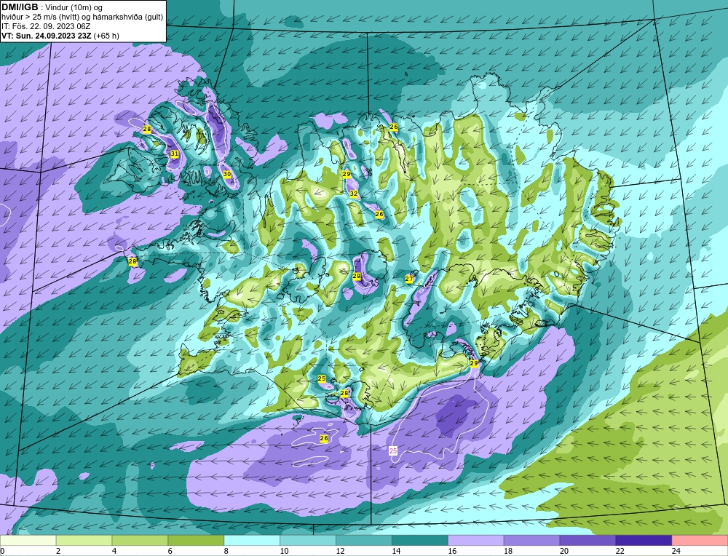The image size is (728, 556).
Task: Click the yellow gust label 25
Action: click(322, 378)
